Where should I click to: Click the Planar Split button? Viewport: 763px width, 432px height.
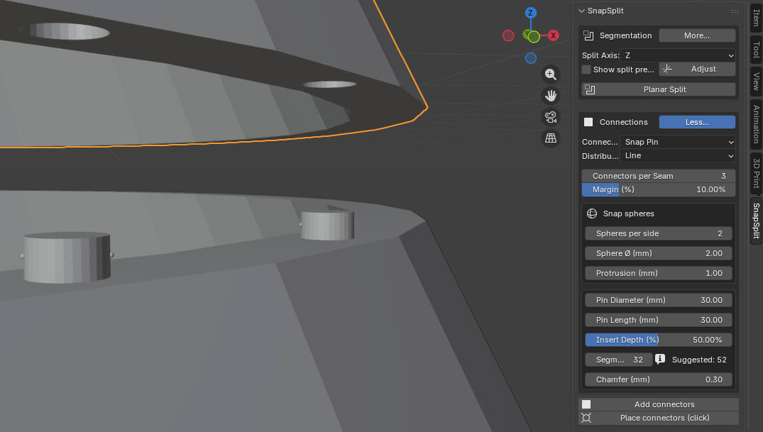(x=658, y=89)
